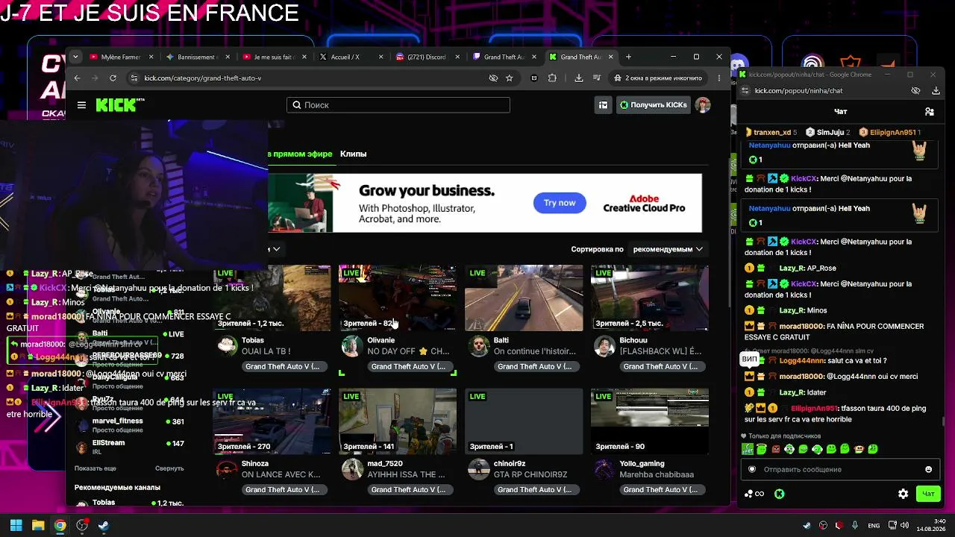Reload the kick.com category page

(x=113, y=78)
